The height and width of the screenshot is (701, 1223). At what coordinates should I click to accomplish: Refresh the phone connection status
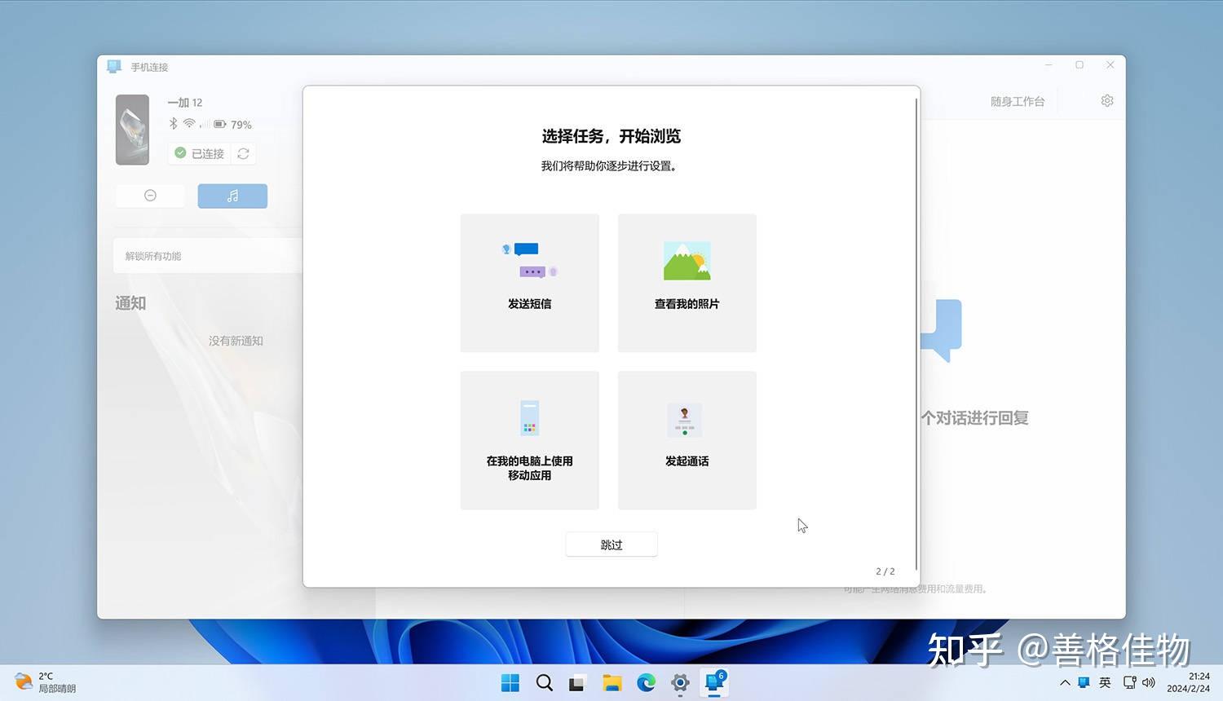coord(243,153)
